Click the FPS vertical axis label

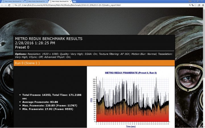(91, 100)
